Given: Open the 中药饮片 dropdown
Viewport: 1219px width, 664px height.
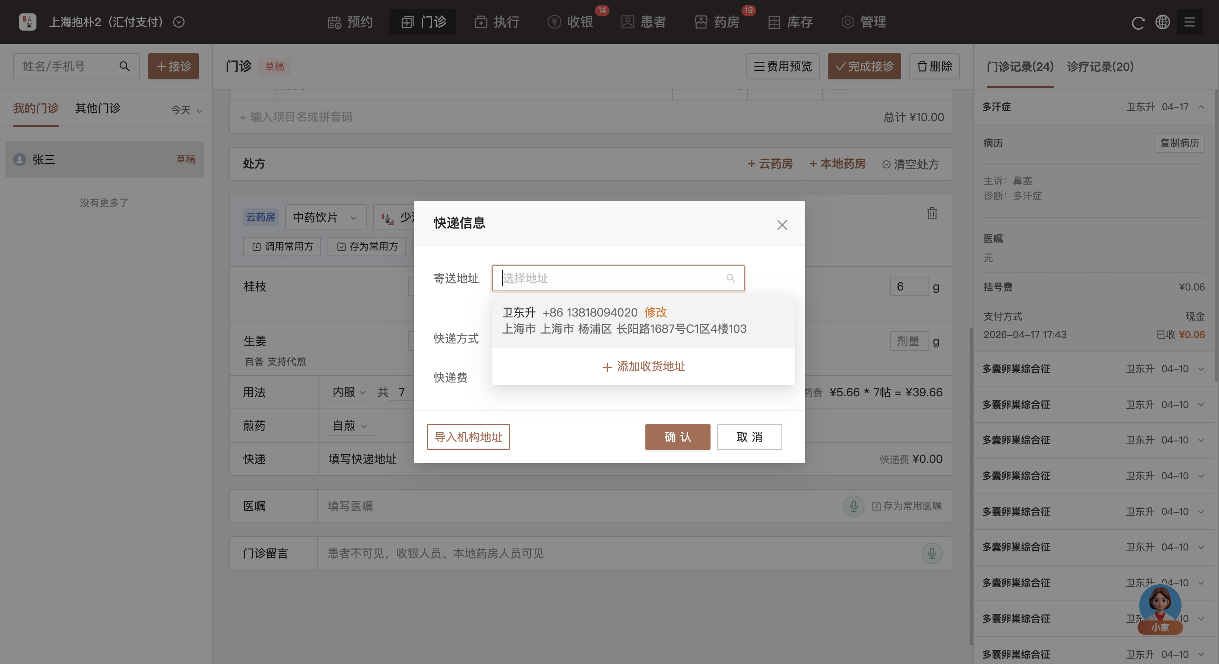Looking at the screenshot, I should click(x=325, y=217).
